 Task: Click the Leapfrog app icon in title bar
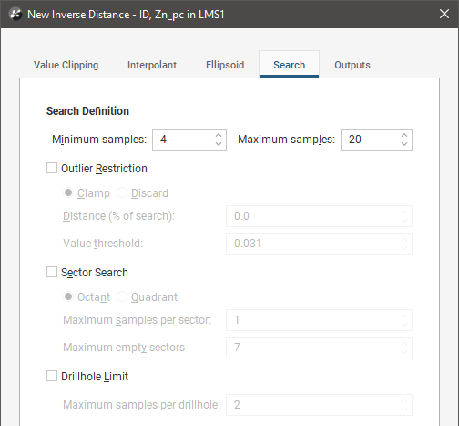15,14
